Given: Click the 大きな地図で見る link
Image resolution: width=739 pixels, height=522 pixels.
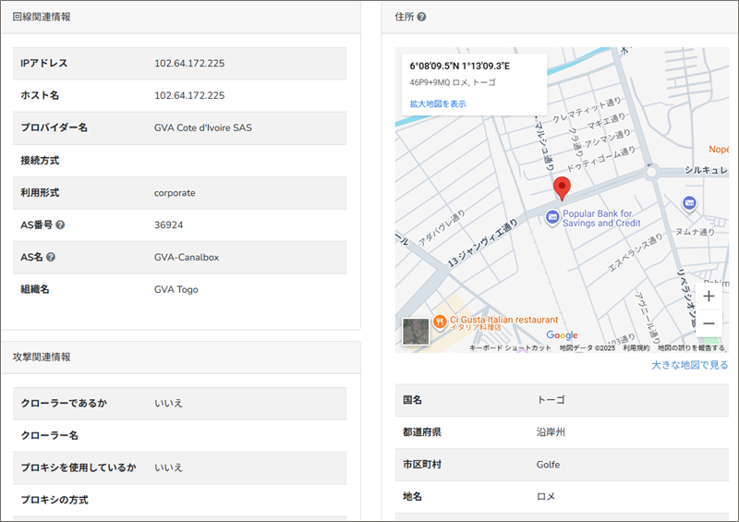Looking at the screenshot, I should 689,366.
